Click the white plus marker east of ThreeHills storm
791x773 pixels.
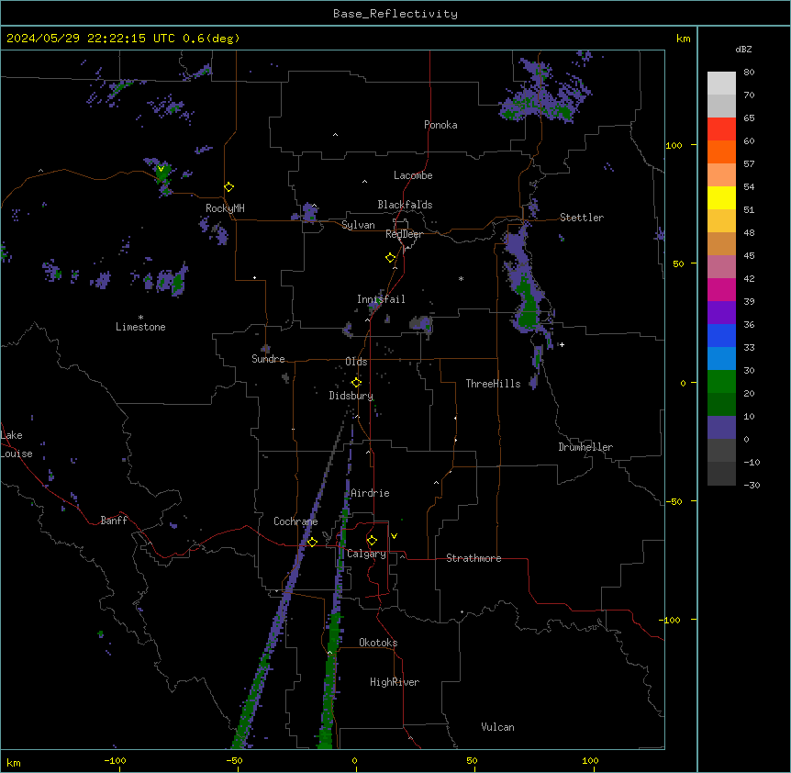(562, 344)
